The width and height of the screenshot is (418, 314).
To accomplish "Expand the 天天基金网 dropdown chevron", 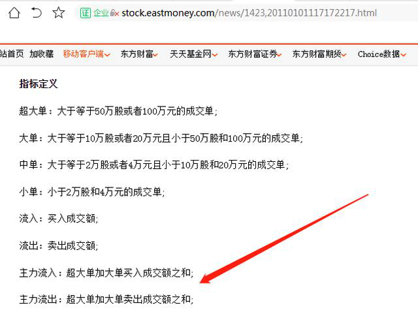I will 215,55.
